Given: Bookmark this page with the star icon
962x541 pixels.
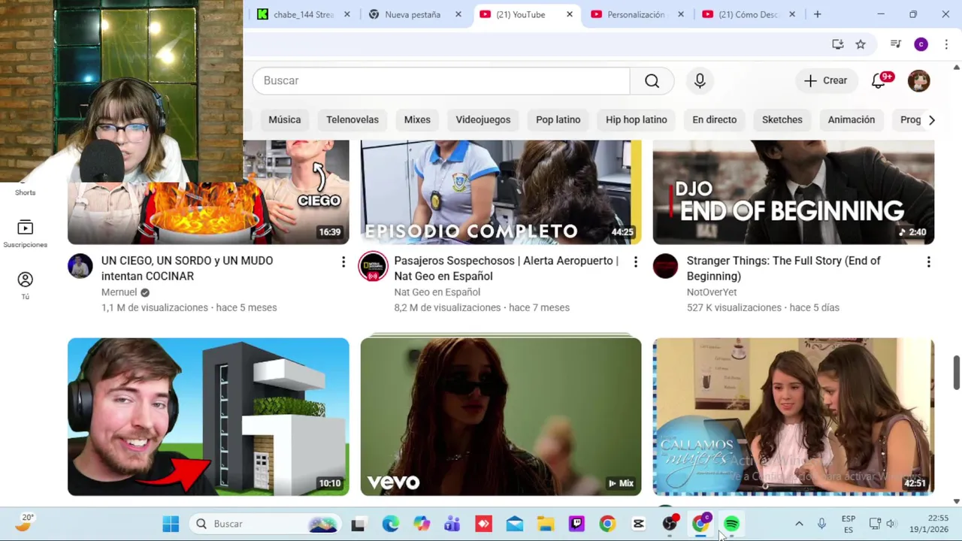Looking at the screenshot, I should tap(861, 44).
